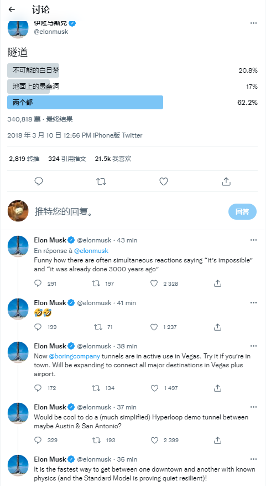Retweet the Vegas tunnels tweet
The image size is (271, 486).
click(x=96, y=388)
